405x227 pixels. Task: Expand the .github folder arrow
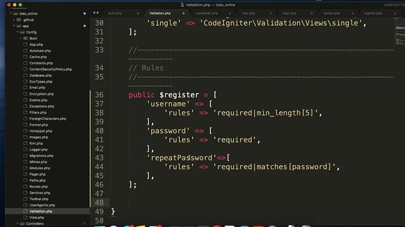tap(14, 20)
